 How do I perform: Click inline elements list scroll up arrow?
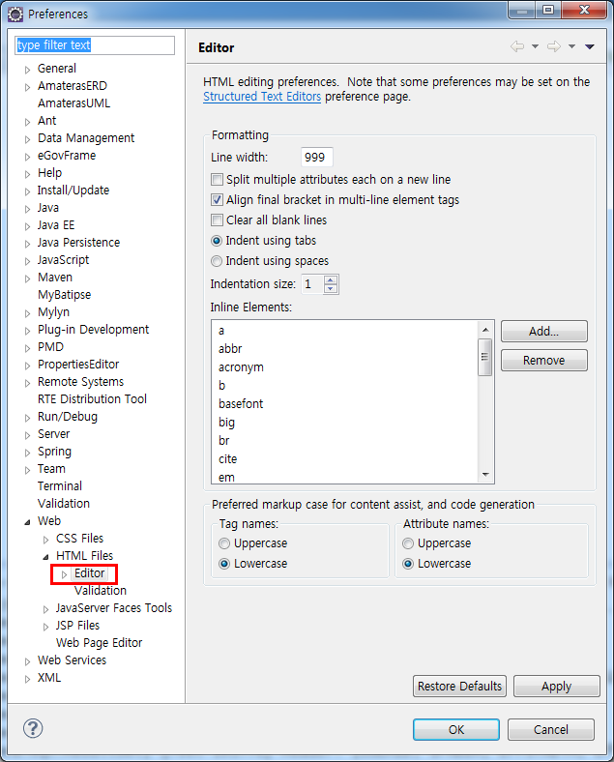485,330
